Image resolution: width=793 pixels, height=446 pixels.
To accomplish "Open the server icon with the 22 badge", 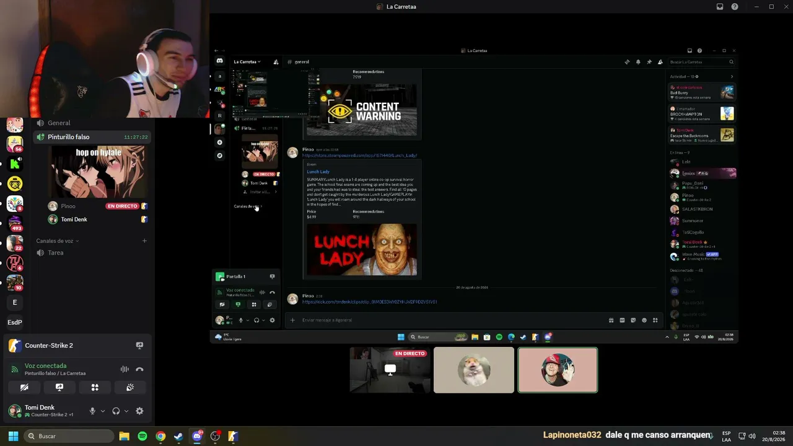I will tap(15, 243).
